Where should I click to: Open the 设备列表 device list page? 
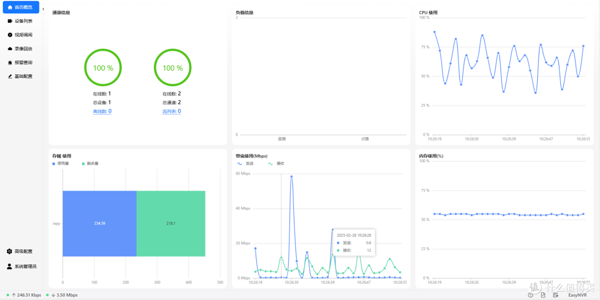coord(21,21)
